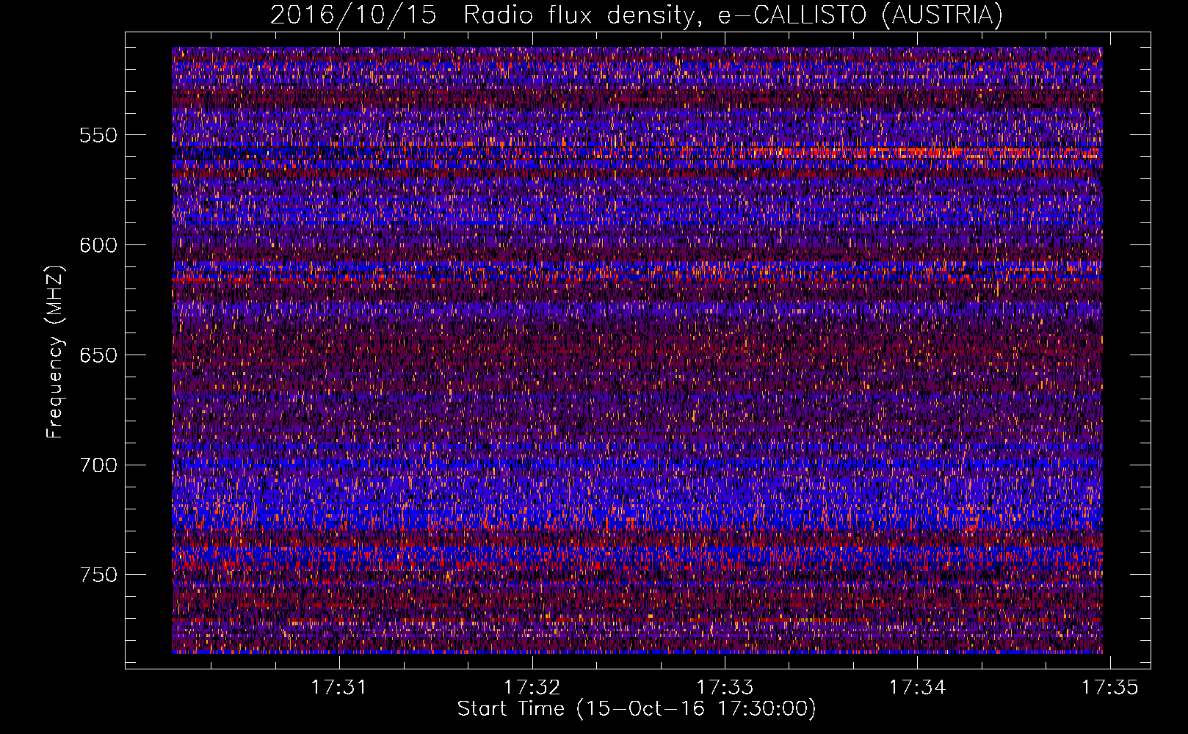Click the 17:35 time tick label

(1110, 688)
